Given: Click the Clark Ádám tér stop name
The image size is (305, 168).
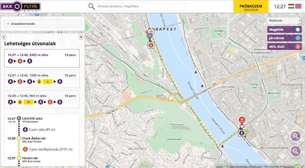Looking at the screenshot, I should click(x=34, y=139).
